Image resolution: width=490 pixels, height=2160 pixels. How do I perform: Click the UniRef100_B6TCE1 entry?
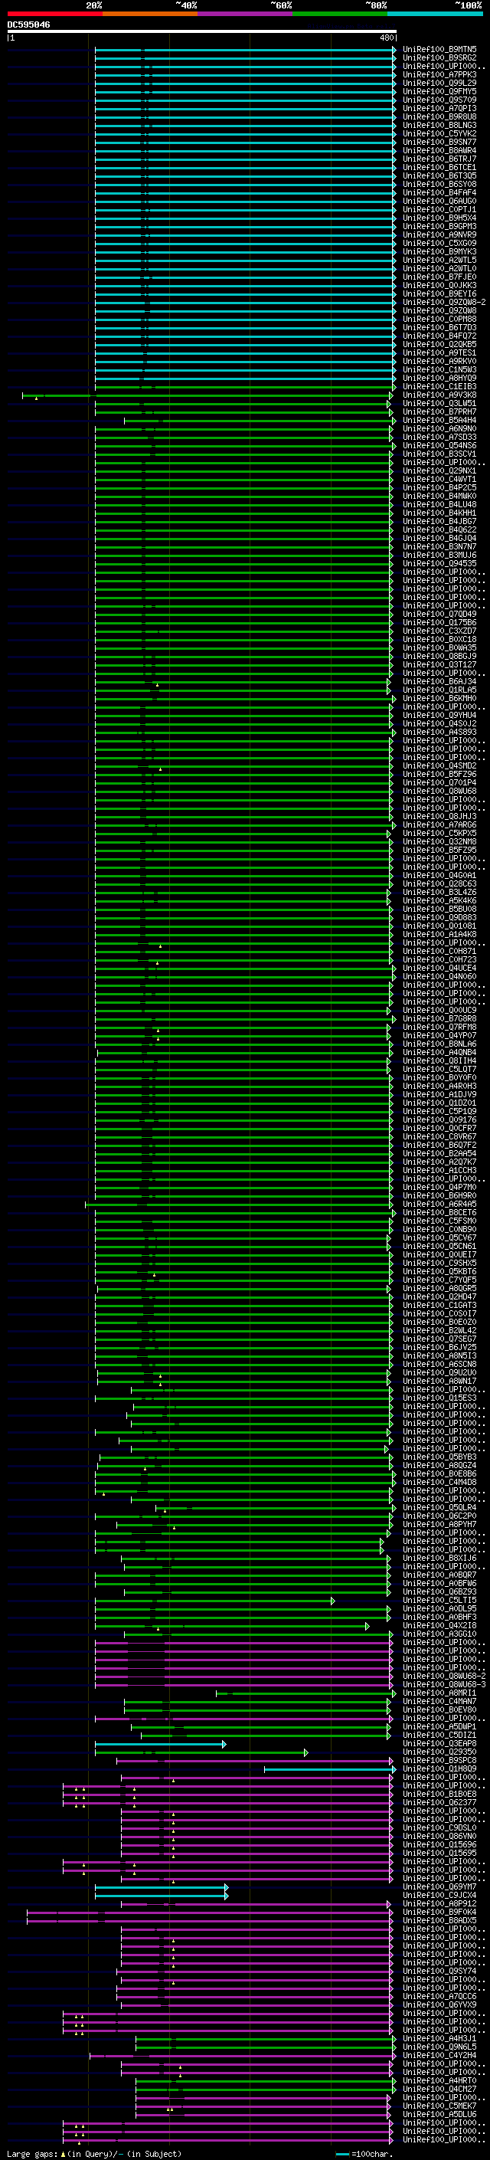point(439,168)
